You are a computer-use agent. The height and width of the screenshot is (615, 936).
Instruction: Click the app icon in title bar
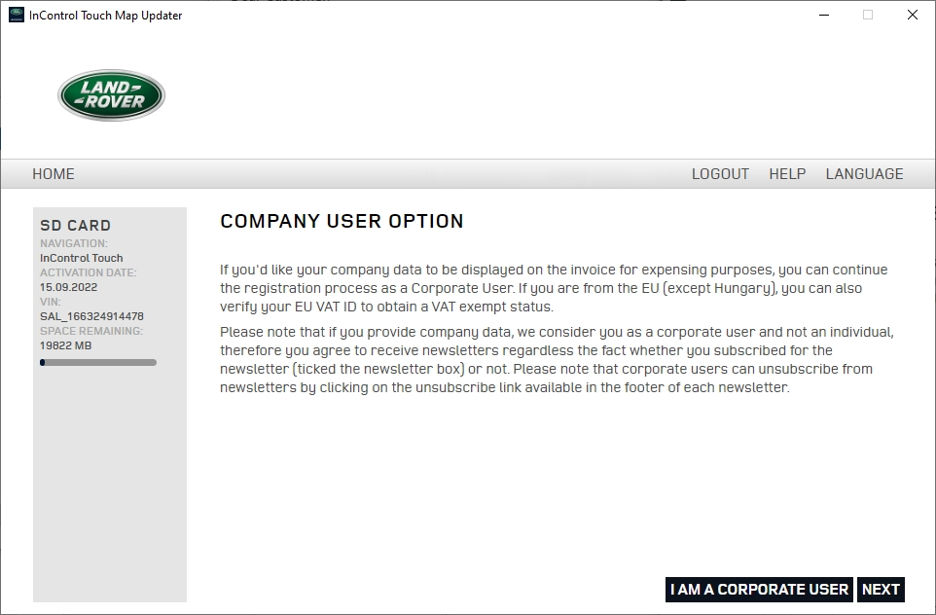click(x=17, y=15)
